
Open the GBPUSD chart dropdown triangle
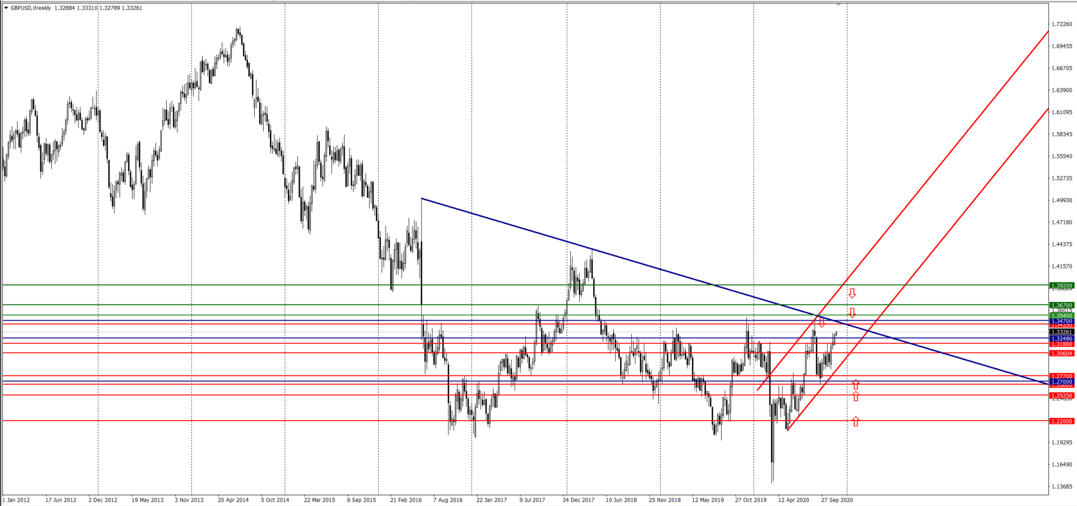(x=6, y=8)
